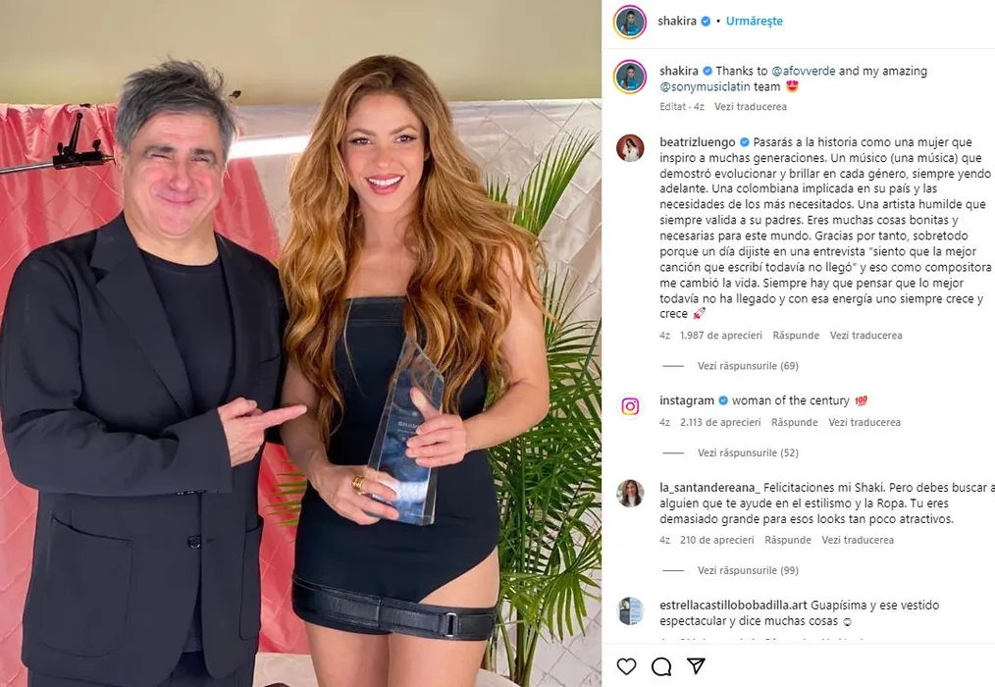The image size is (995, 687).
Task: Expand the 99 replies under la_santandereana_'s comment
Action: coord(748,570)
